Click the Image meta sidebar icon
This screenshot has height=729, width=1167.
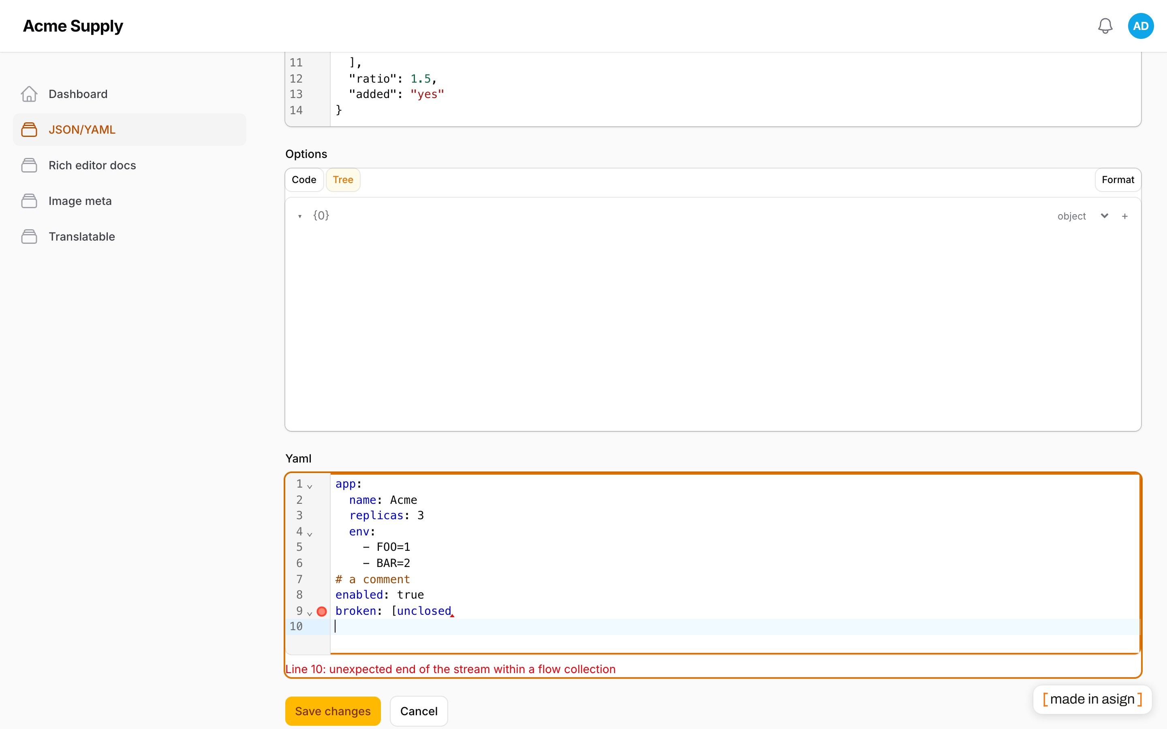[x=29, y=201]
